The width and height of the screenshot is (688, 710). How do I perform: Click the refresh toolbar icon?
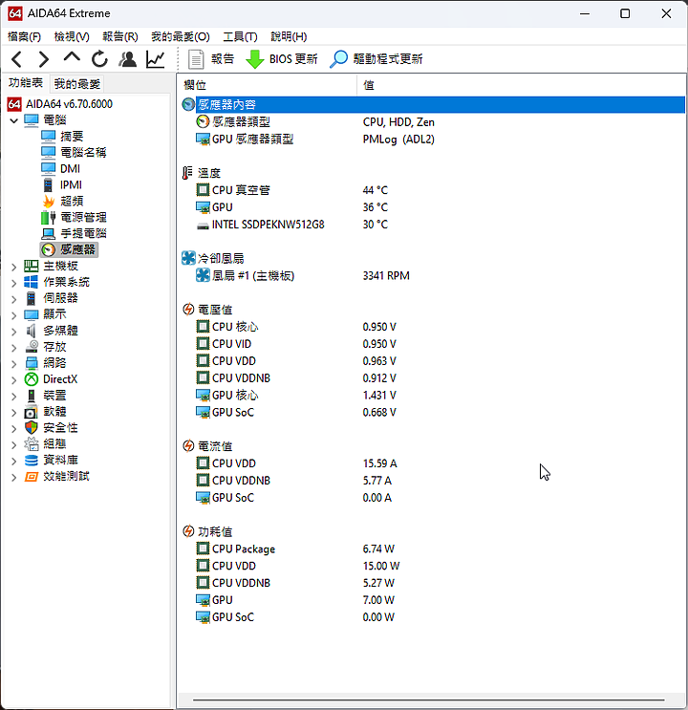click(x=99, y=59)
